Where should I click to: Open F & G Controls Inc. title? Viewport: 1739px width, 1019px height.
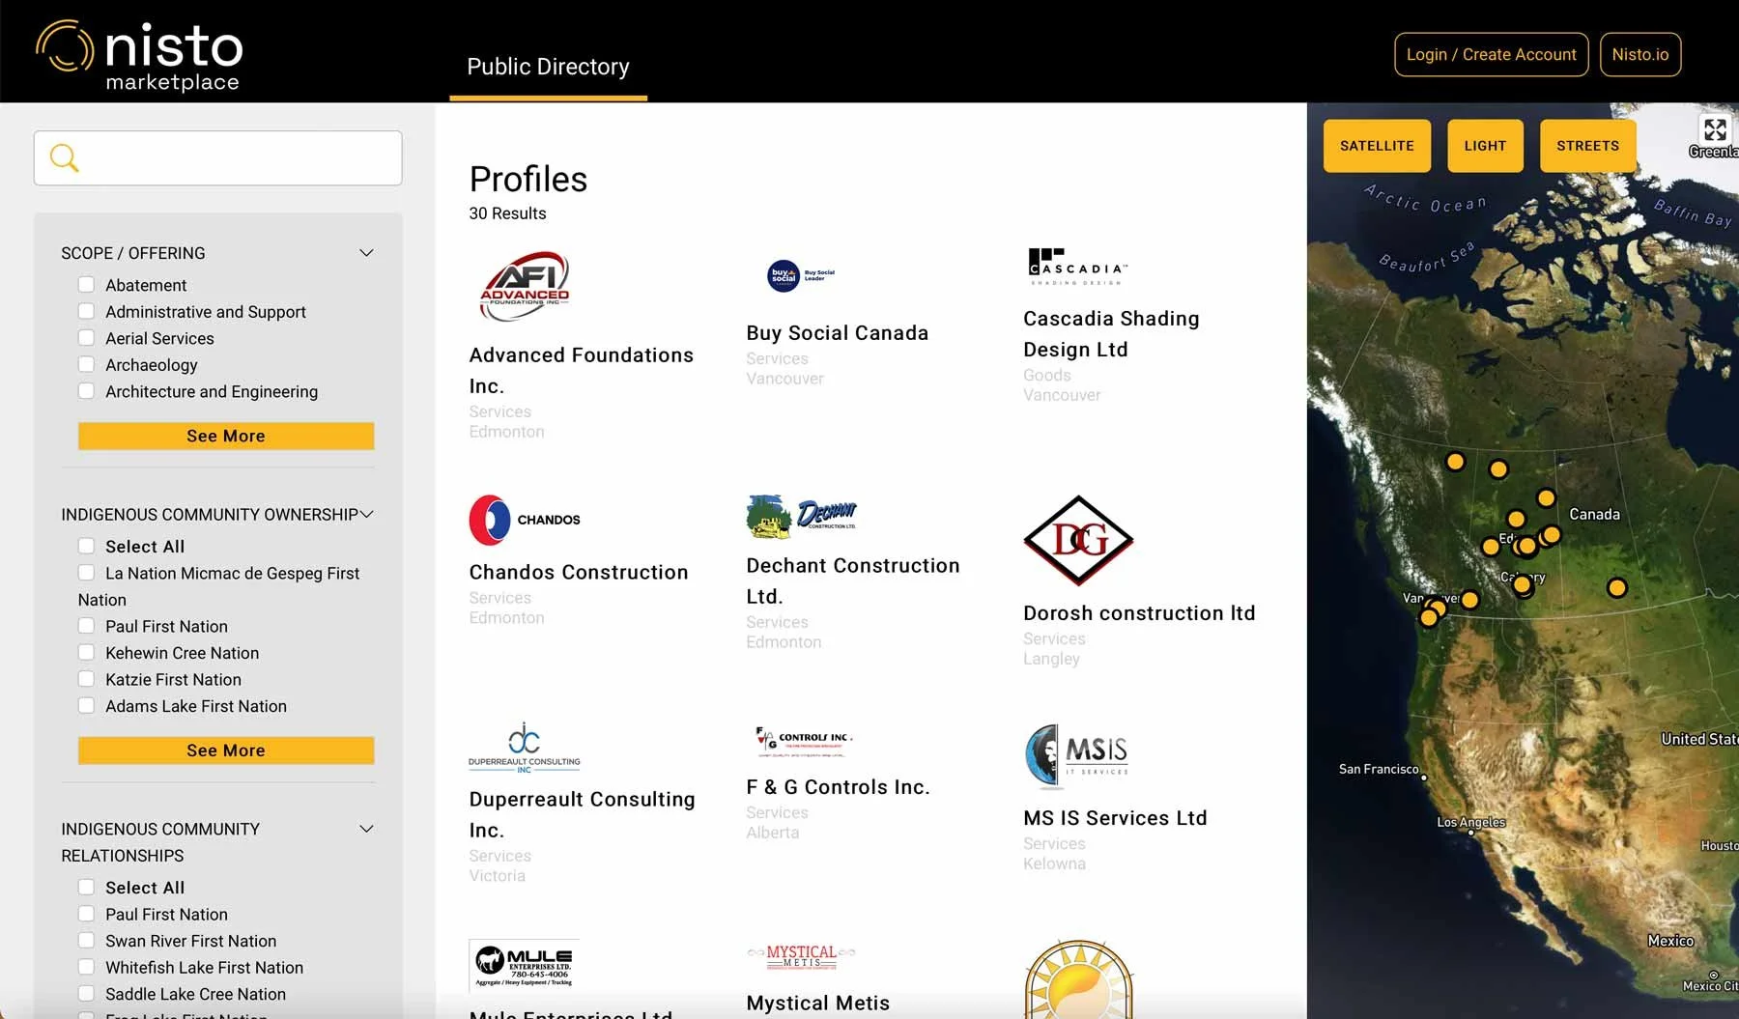click(838, 787)
